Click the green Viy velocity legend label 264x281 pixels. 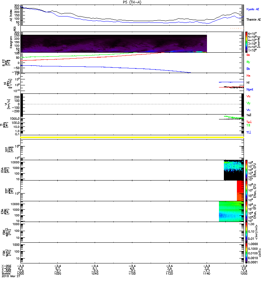[x=249, y=103]
